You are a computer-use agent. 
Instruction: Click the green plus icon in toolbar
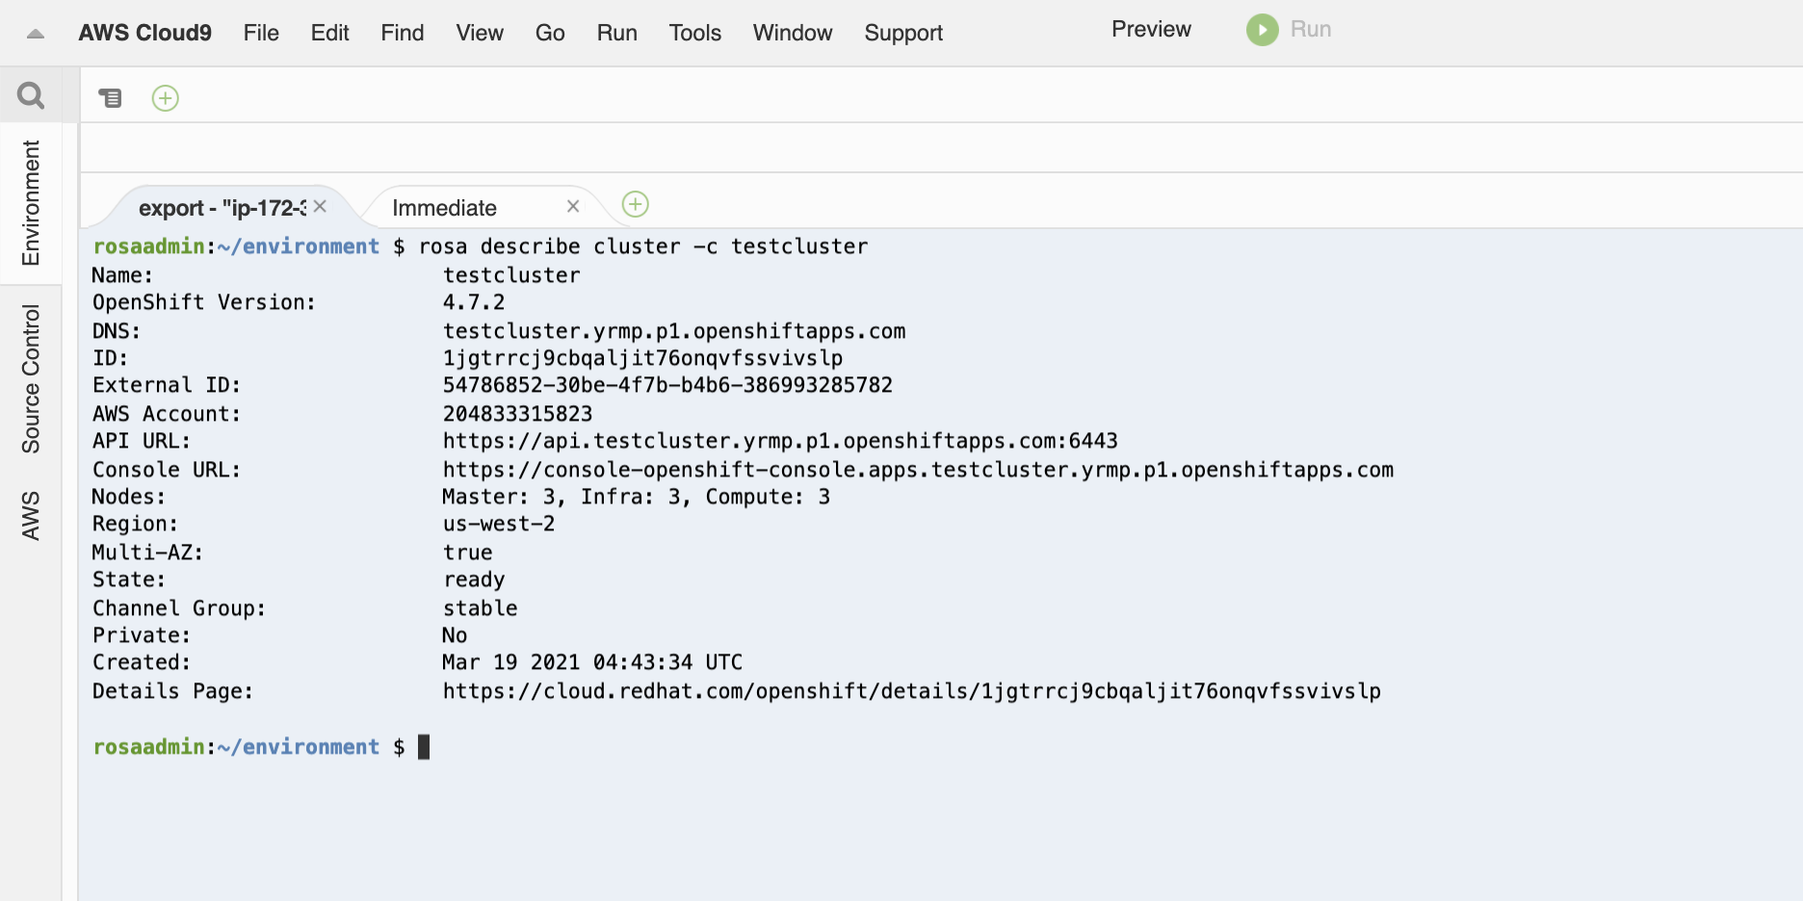coord(166,98)
